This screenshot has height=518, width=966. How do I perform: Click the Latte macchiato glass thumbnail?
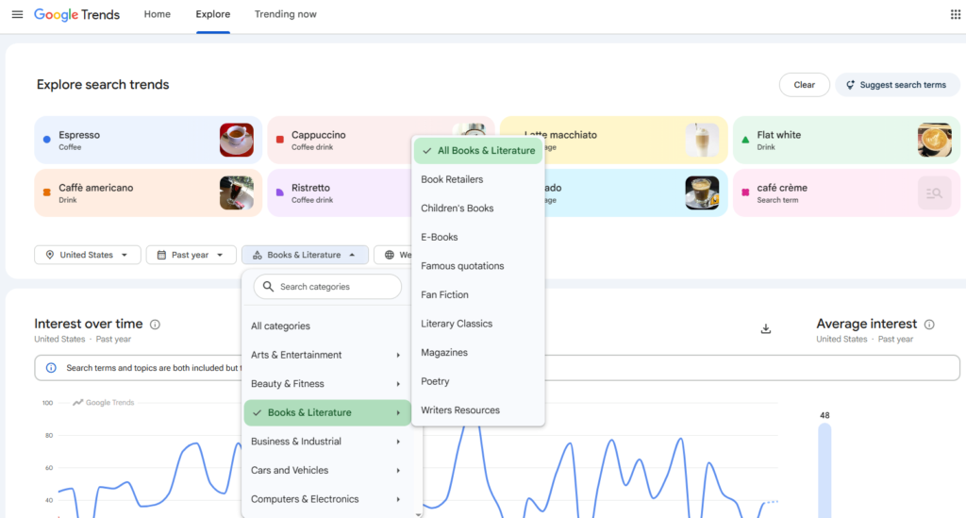(x=702, y=140)
